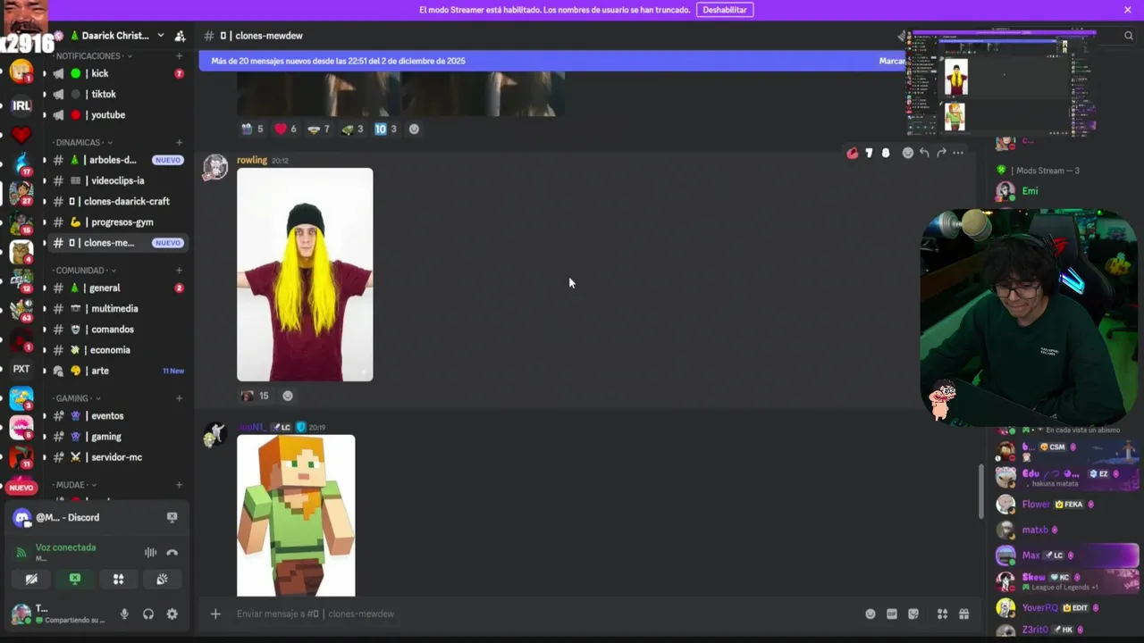Open connection signal details icon

click(x=21, y=553)
